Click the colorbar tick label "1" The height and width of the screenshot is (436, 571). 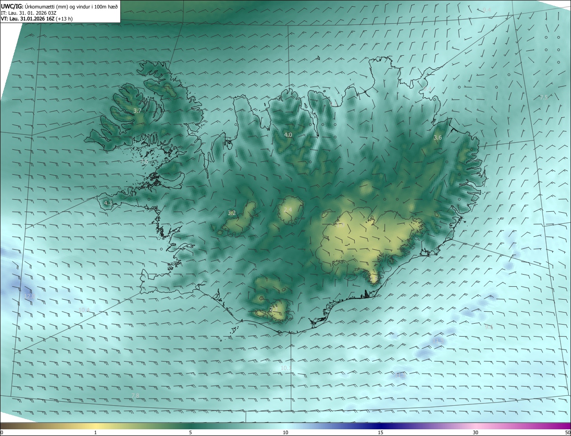(x=95, y=432)
